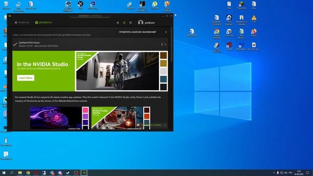313x176 pixels.
Task: Open the Photoshop desktop shortcut
Action: tap(93, 5)
